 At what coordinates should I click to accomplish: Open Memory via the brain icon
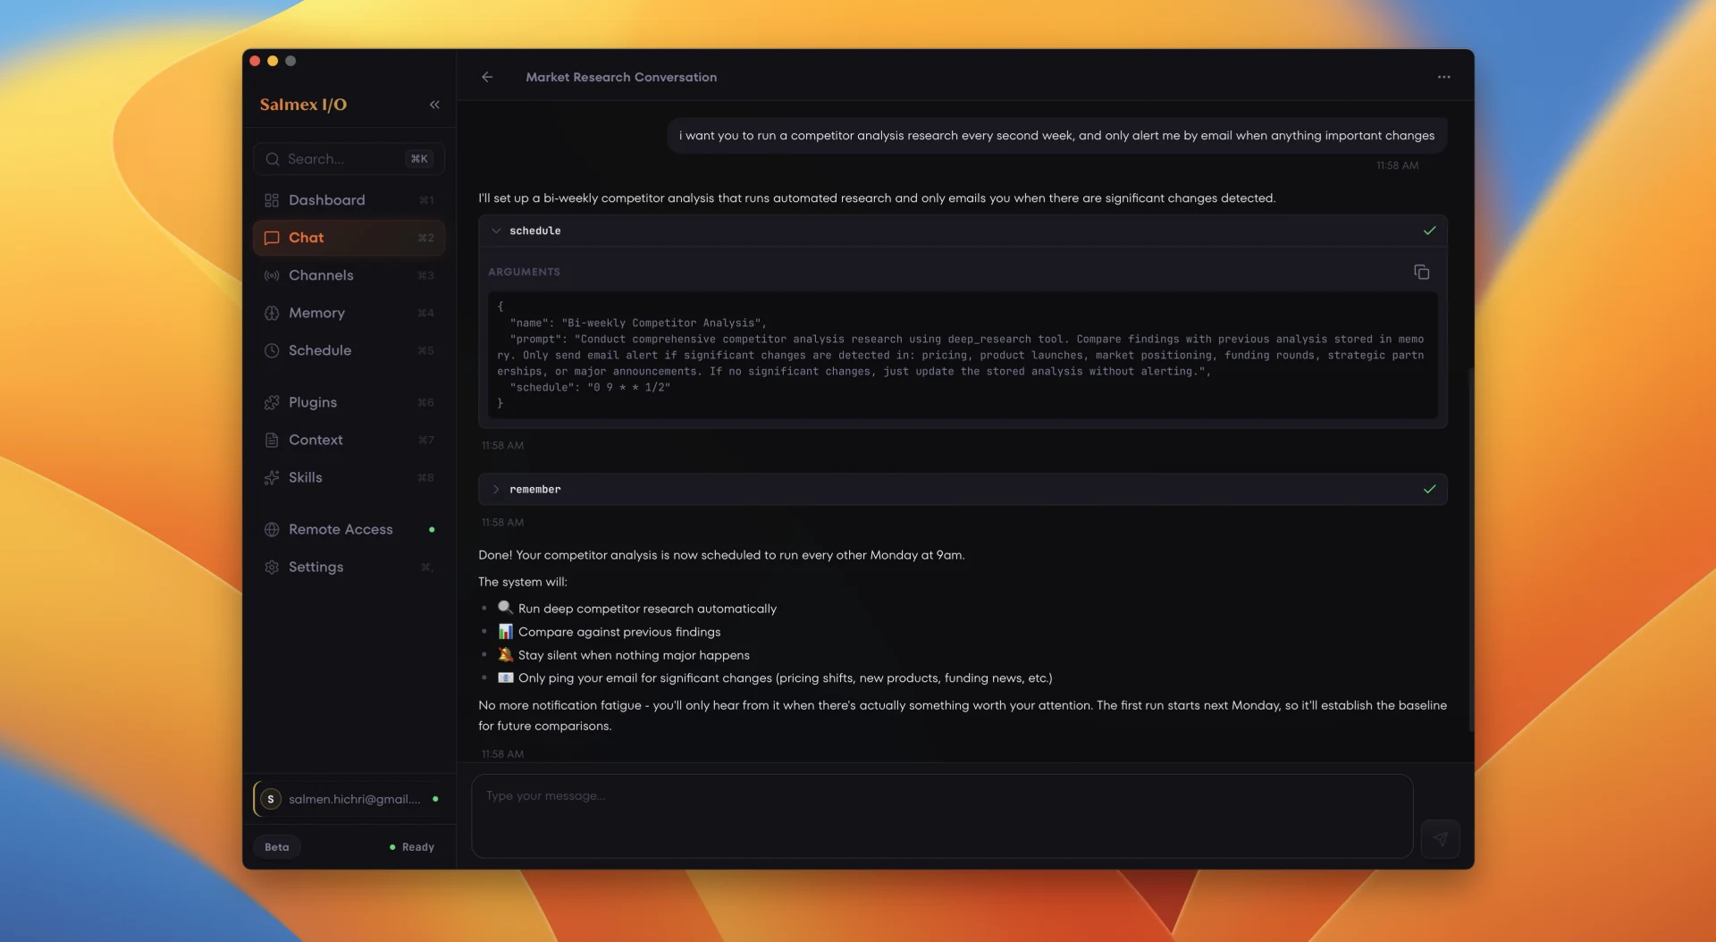(x=272, y=313)
